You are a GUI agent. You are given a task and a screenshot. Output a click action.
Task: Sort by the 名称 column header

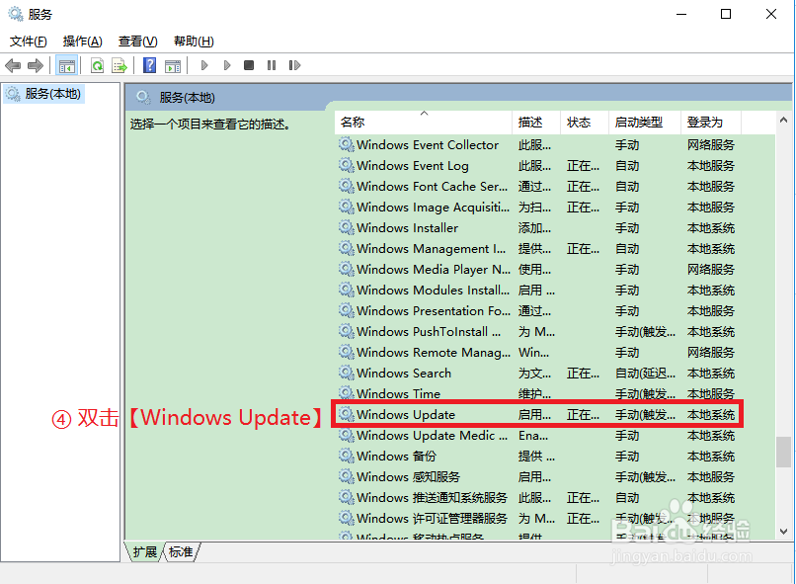424,123
